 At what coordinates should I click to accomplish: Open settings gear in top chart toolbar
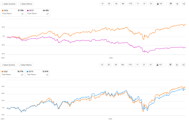tap(177, 4)
